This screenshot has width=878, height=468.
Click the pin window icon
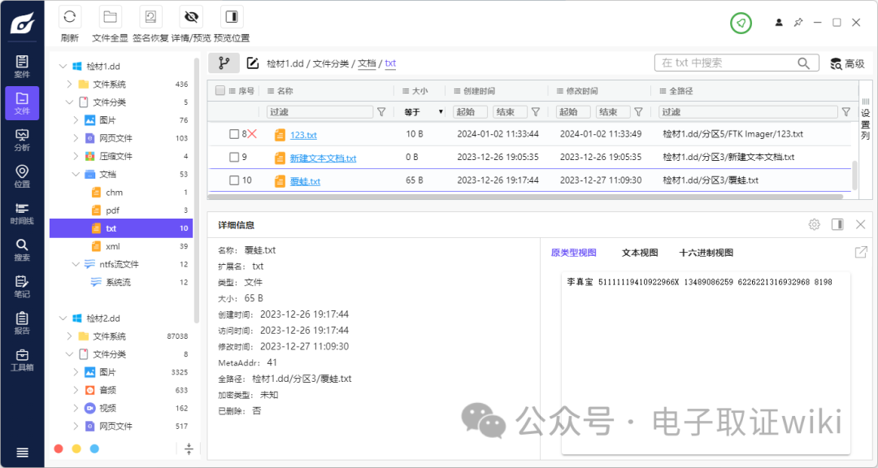798,23
